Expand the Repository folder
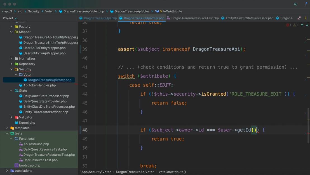The image size is (310, 175). coord(11,64)
